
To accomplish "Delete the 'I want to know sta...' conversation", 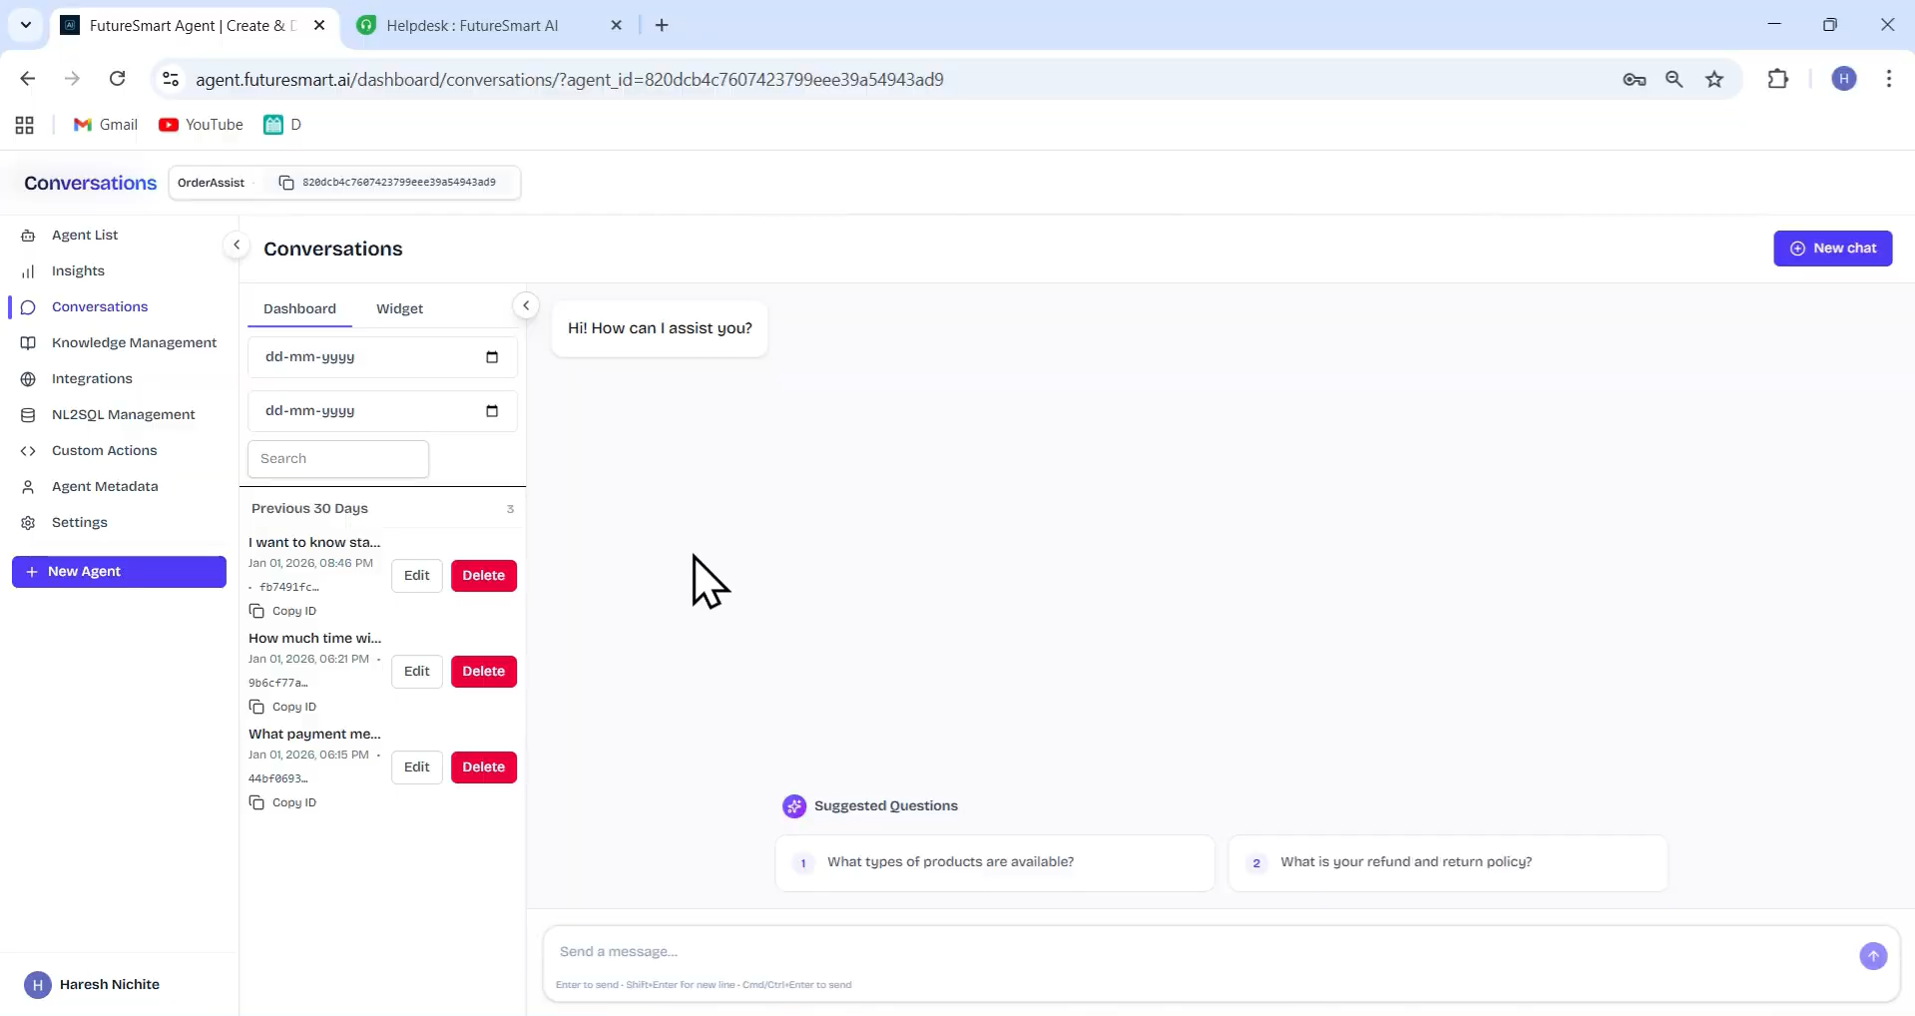I will tap(484, 576).
